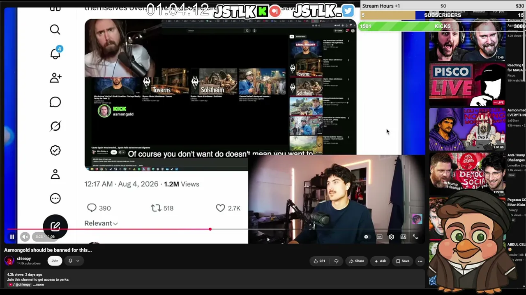
Task: Click the tweet reply icon showing 390
Action: click(x=92, y=208)
